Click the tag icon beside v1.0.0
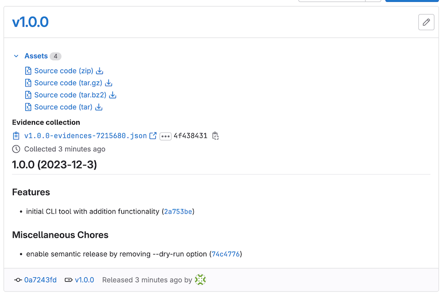The height and width of the screenshot is (299, 443). tap(69, 280)
